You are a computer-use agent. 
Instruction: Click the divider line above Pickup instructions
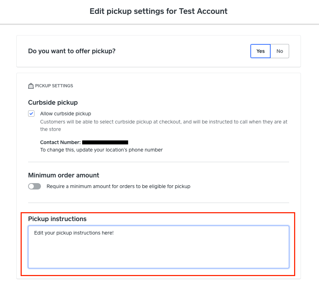158,203
